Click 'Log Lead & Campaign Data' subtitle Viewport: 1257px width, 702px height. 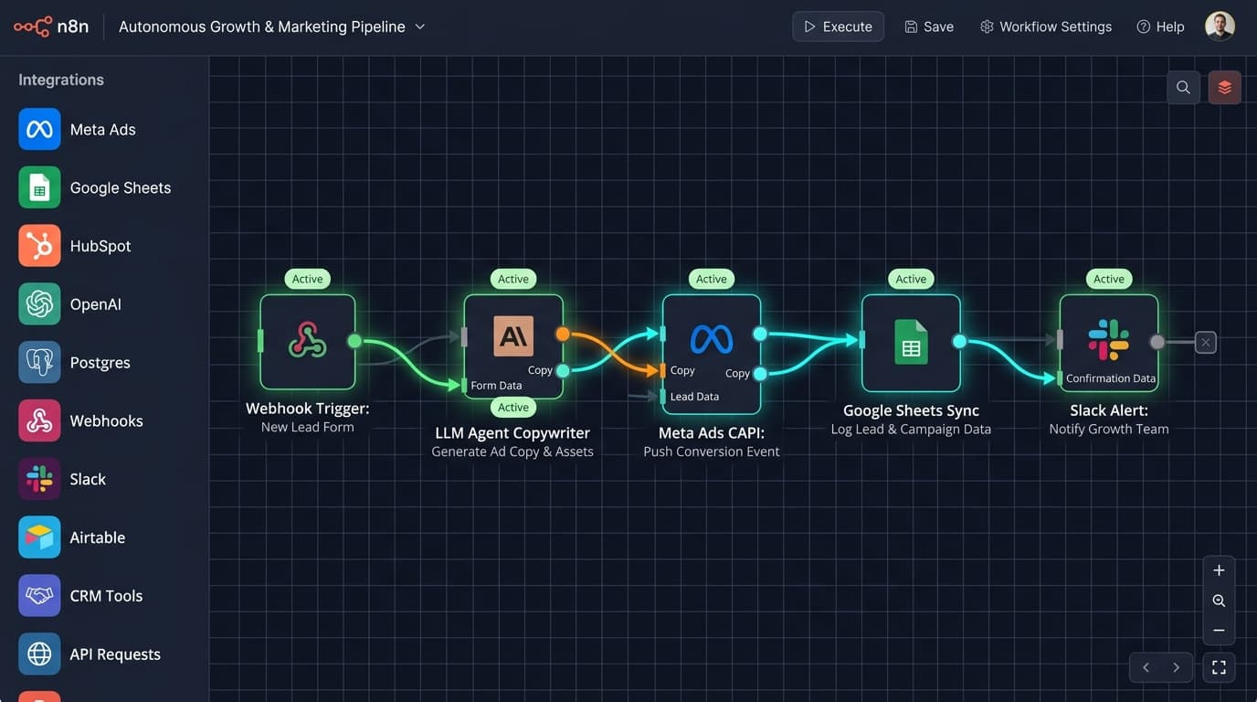(x=911, y=429)
